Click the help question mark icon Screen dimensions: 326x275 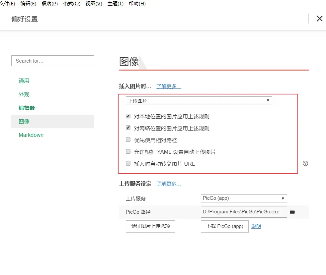(305, 164)
